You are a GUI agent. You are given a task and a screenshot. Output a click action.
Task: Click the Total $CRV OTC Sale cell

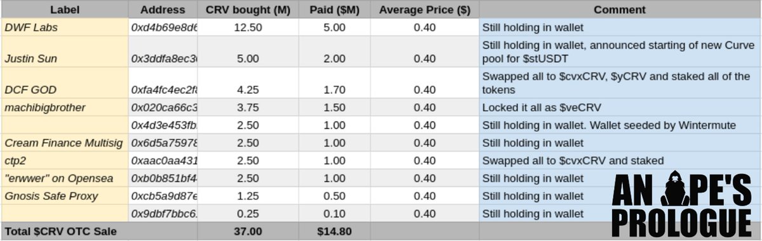point(65,231)
